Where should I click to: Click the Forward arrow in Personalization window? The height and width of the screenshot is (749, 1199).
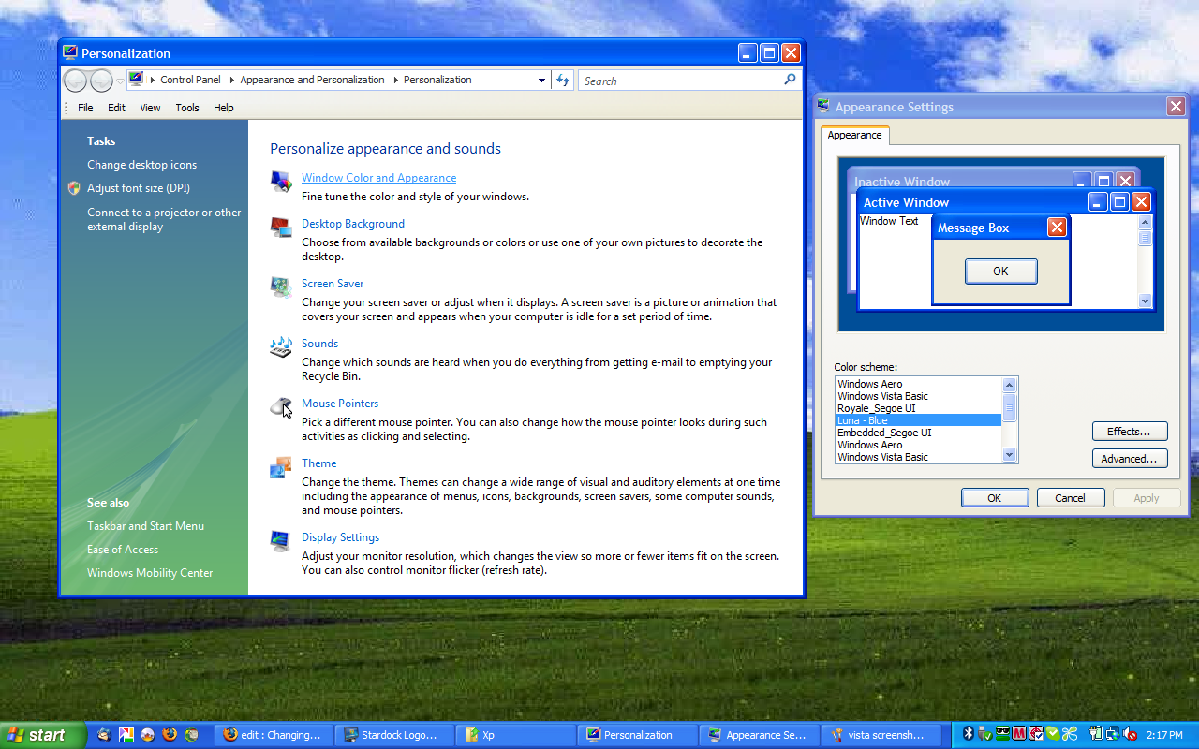[101, 81]
